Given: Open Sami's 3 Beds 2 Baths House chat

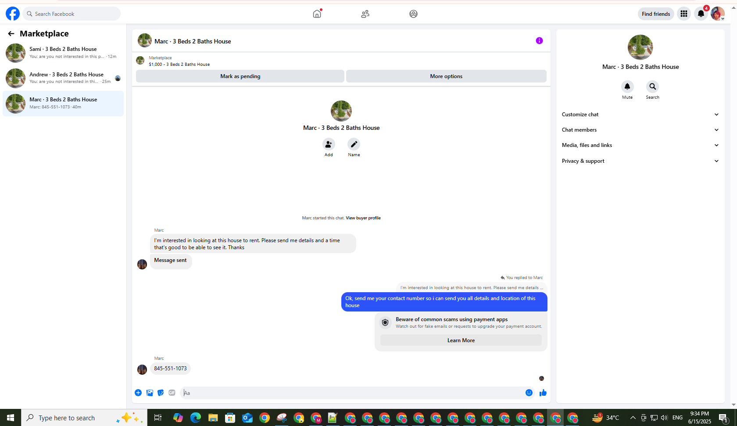Looking at the screenshot, I should (63, 53).
